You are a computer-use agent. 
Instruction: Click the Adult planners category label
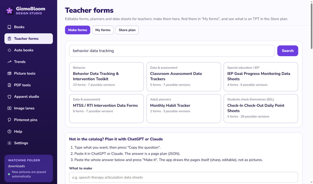coord(161,99)
